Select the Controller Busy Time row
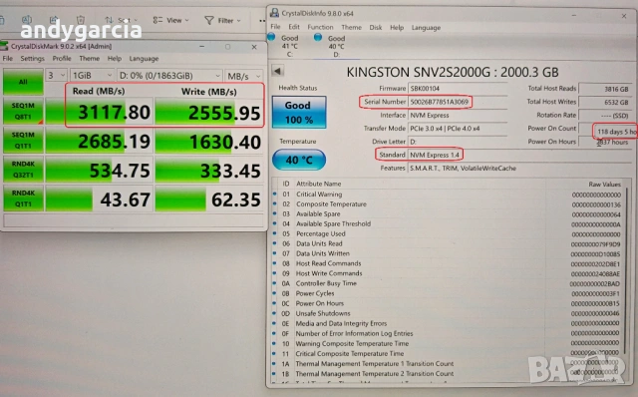Image resolution: width=638 pixels, height=397 pixels. 448,284
